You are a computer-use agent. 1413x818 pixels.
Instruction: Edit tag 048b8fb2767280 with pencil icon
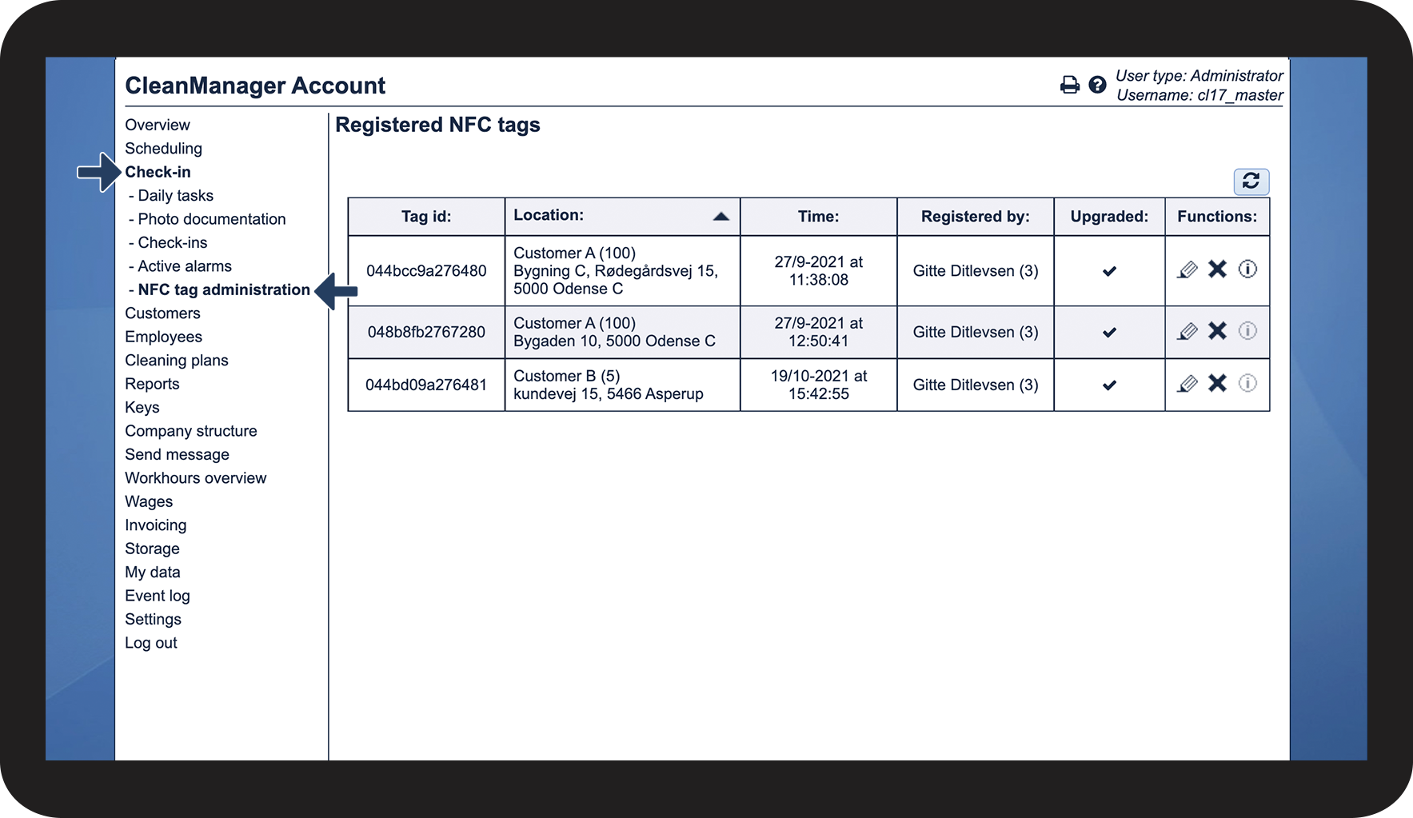(x=1187, y=332)
